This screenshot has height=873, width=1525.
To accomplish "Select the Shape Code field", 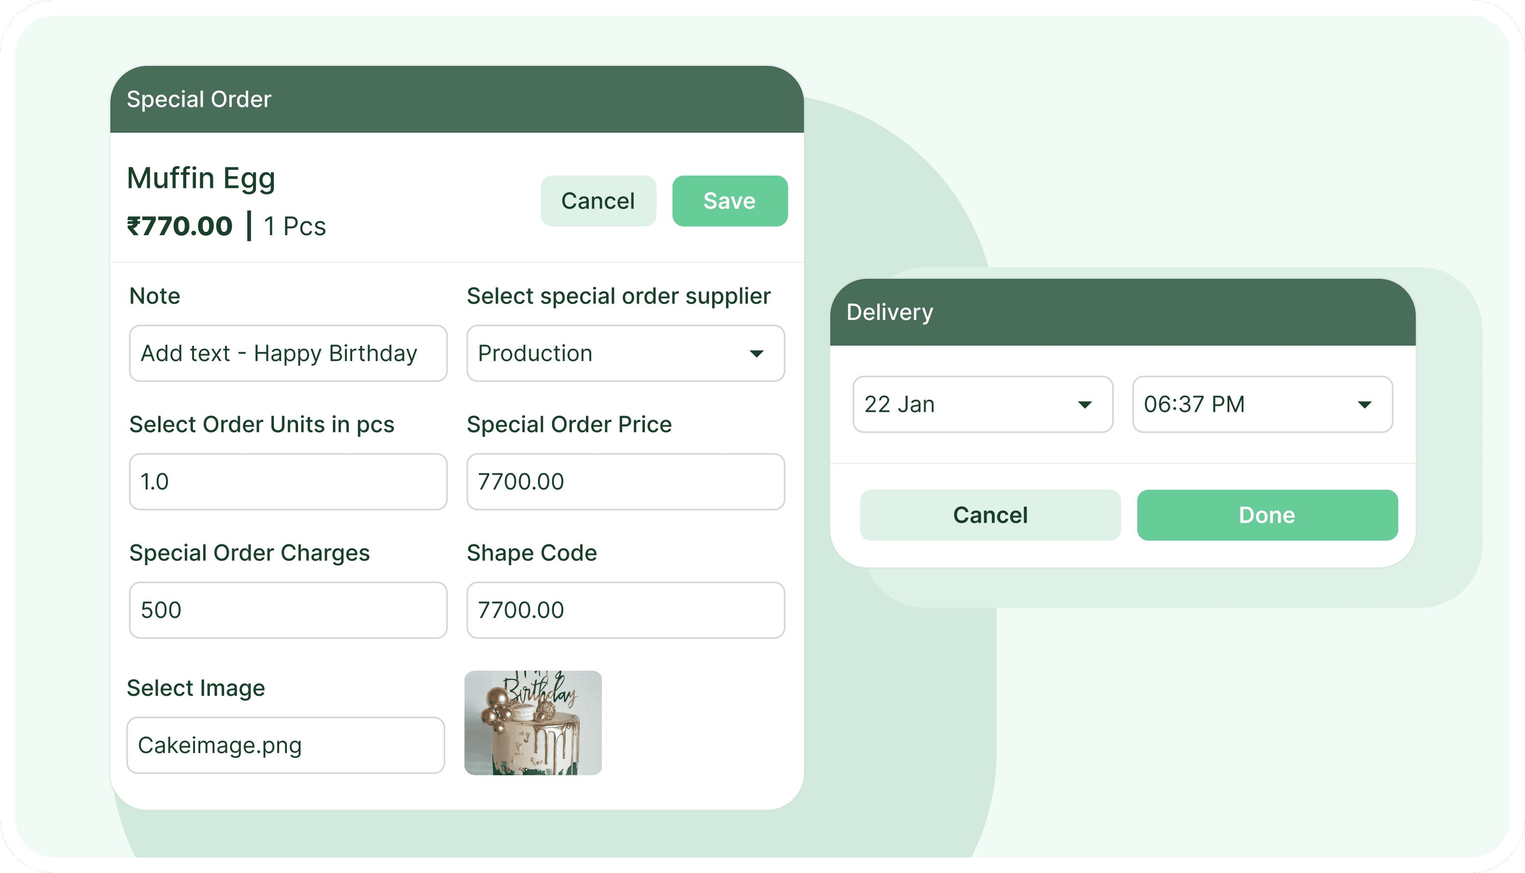I will [625, 610].
